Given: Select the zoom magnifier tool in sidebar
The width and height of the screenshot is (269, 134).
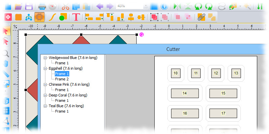Looking at the screenshot, I should pos(6,53).
